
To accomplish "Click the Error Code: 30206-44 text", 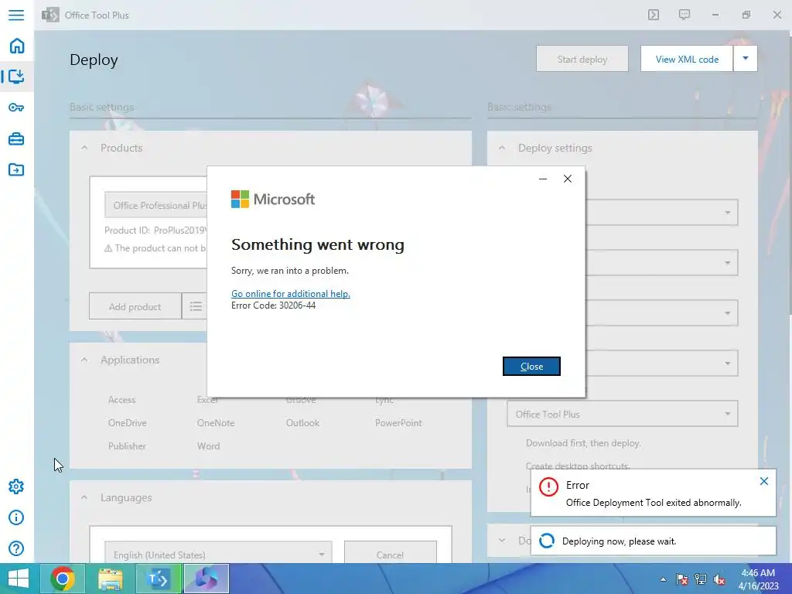I will [273, 305].
